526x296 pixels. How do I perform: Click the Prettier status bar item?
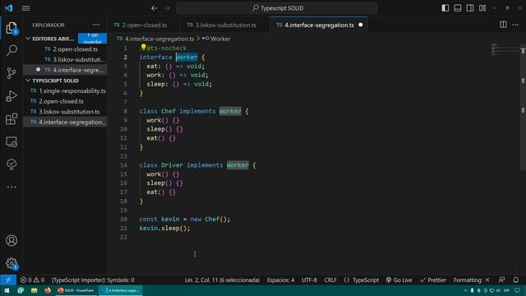433,280
